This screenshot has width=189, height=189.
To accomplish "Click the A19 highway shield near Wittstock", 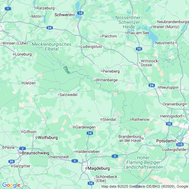I will (x=139, y=49).
